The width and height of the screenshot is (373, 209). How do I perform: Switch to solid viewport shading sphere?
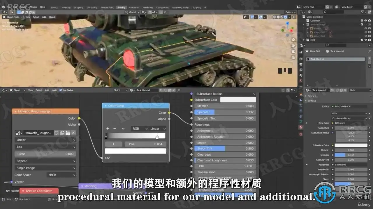[278, 17]
